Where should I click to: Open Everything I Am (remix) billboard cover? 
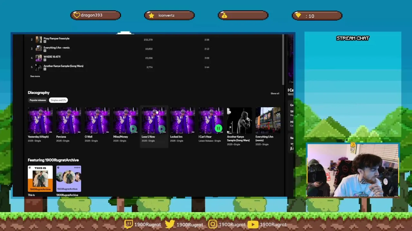[x=268, y=120]
